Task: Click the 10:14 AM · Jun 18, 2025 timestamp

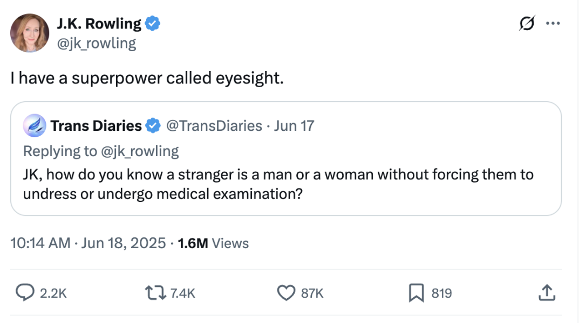Action: click(x=88, y=243)
